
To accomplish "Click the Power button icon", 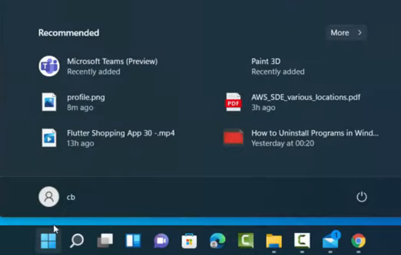I will (362, 197).
